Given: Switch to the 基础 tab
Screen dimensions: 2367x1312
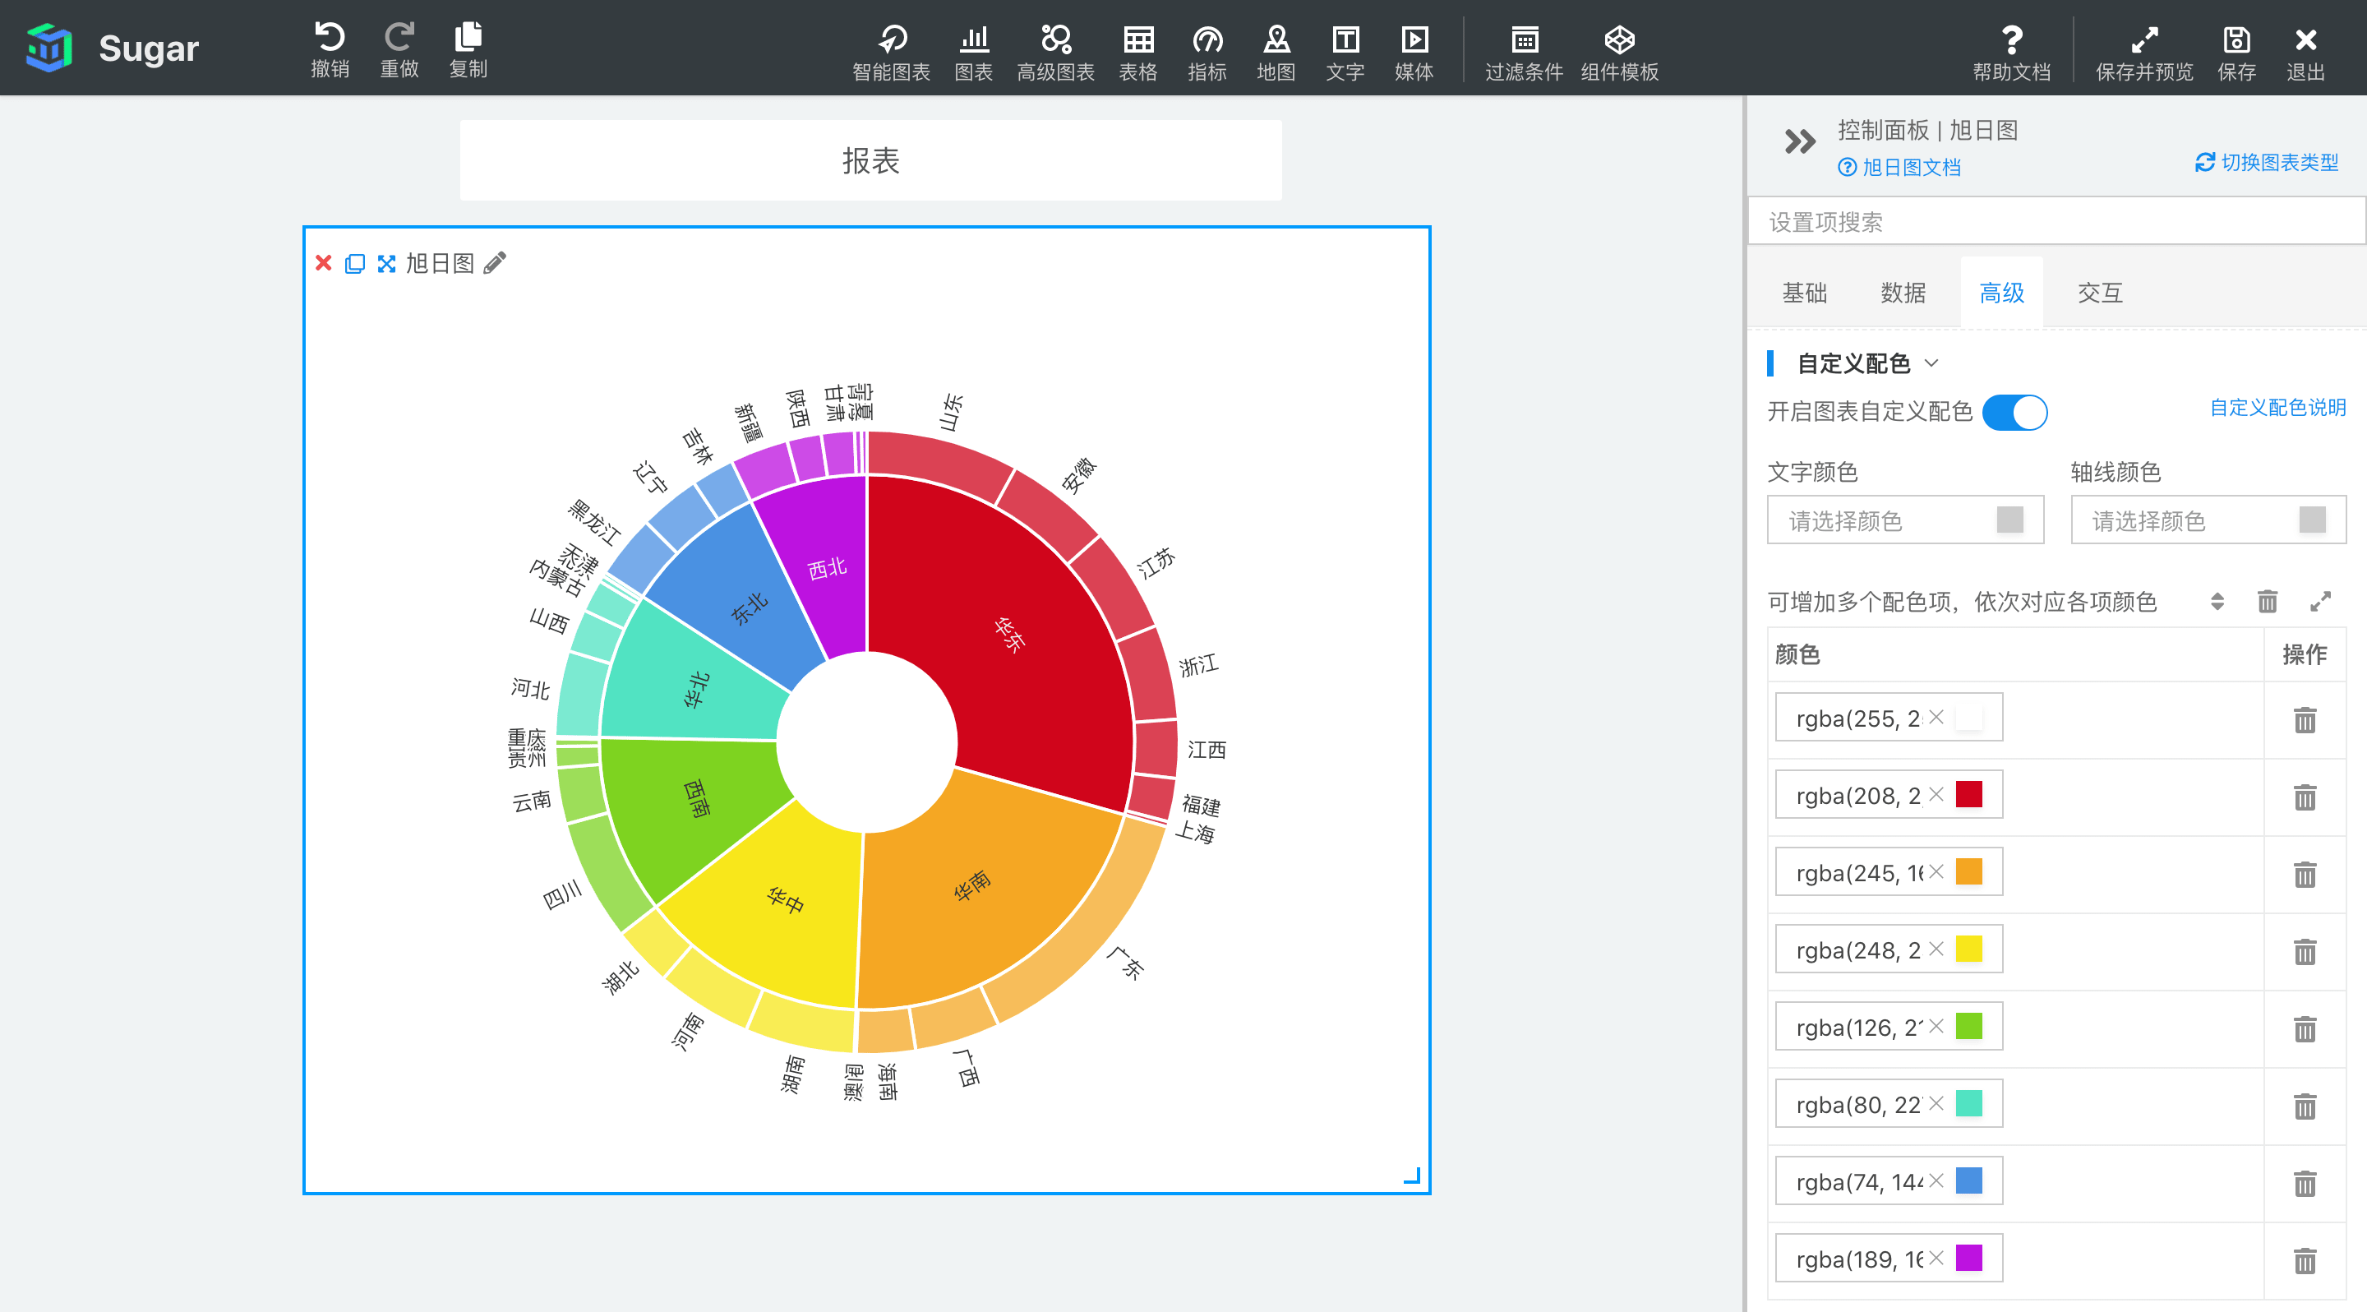Looking at the screenshot, I should (x=1804, y=293).
